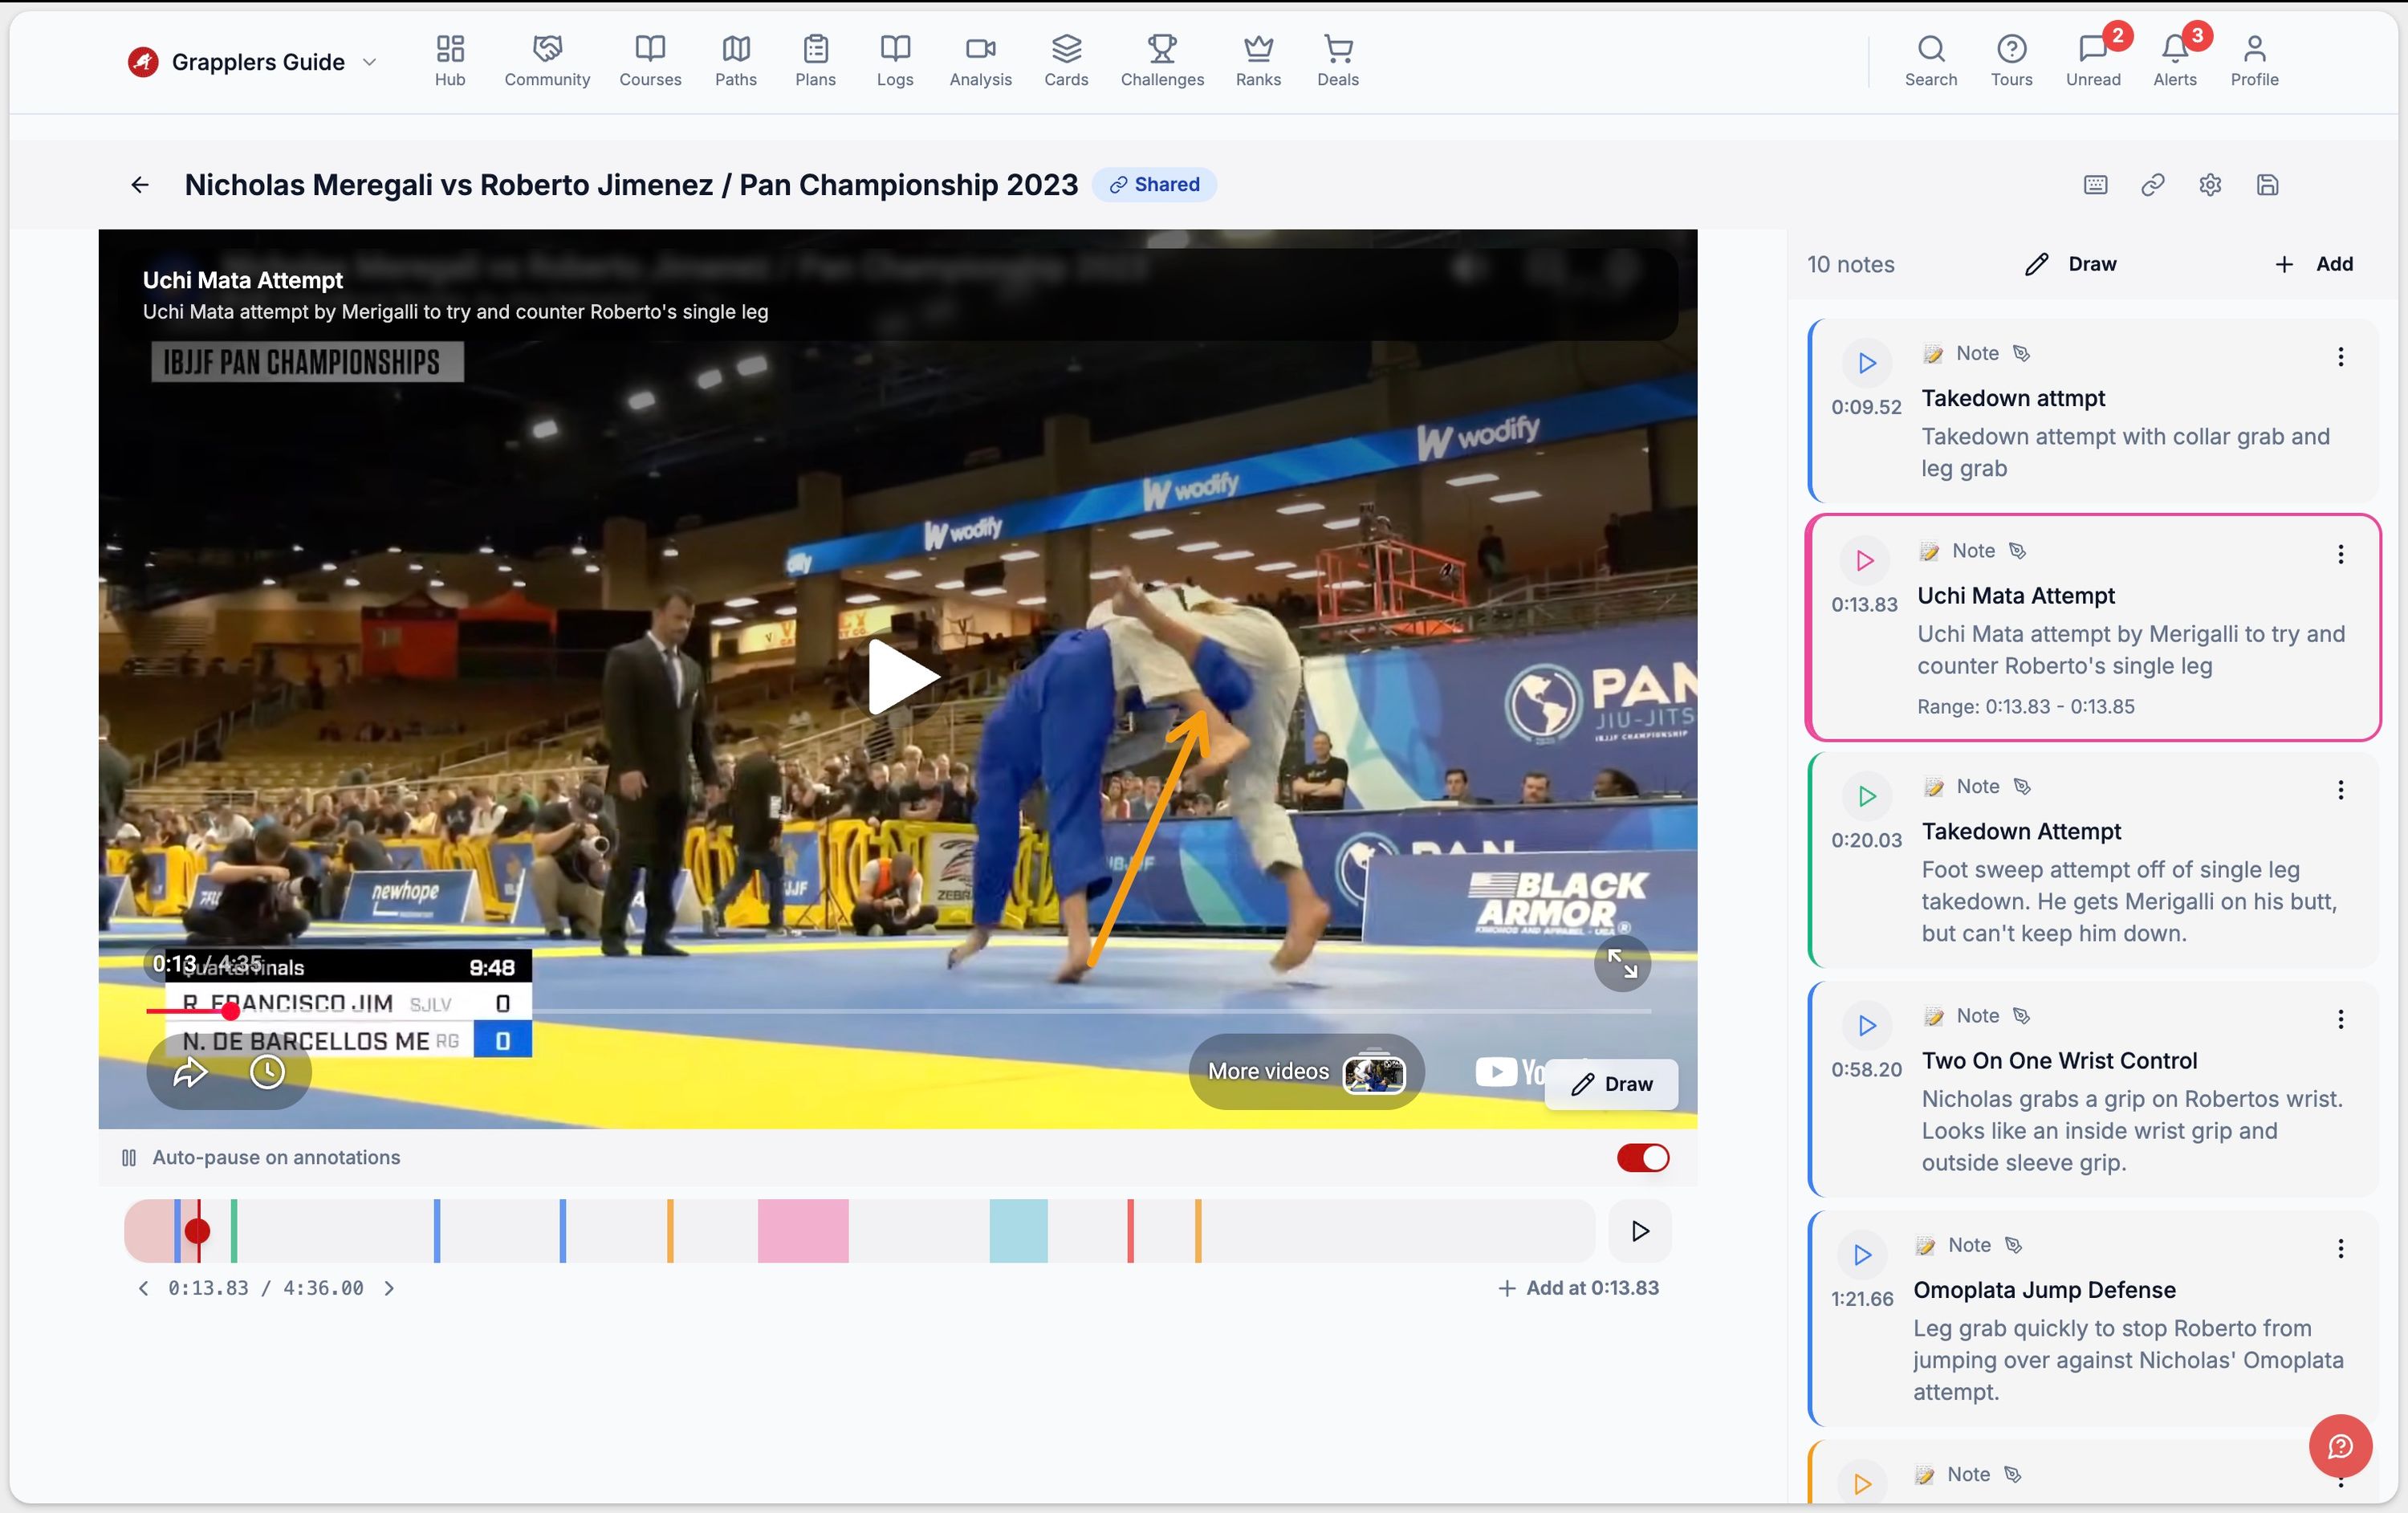2408x1513 pixels.
Task: Open analysis settings gear
Action: 2210,185
